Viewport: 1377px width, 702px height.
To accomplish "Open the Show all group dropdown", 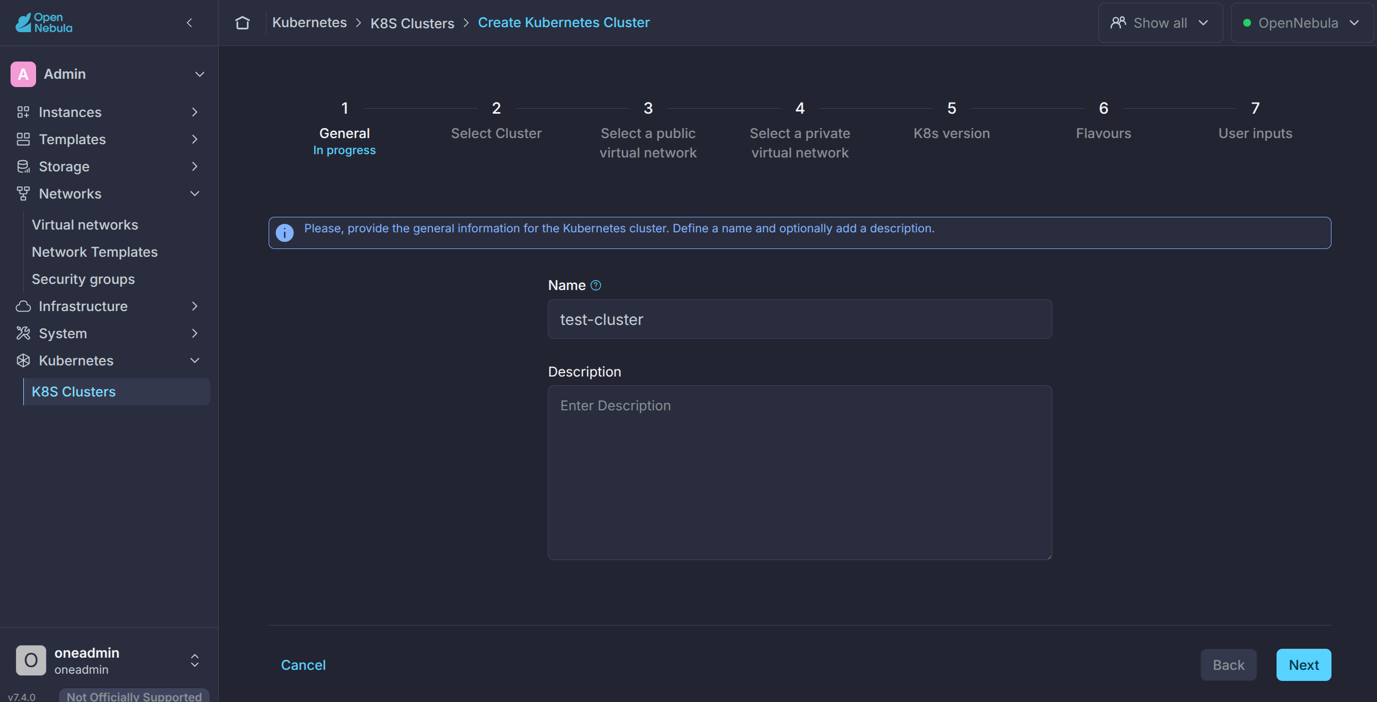I will pos(1161,23).
